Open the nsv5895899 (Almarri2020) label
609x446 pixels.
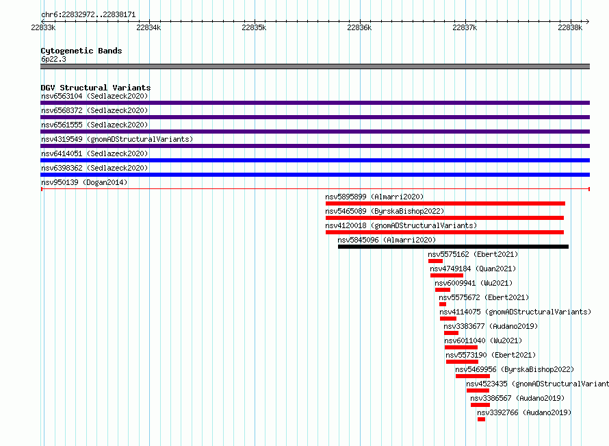pos(374,197)
